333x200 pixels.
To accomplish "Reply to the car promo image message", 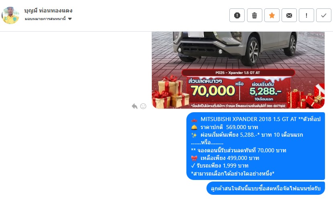I will (x=135, y=106).
